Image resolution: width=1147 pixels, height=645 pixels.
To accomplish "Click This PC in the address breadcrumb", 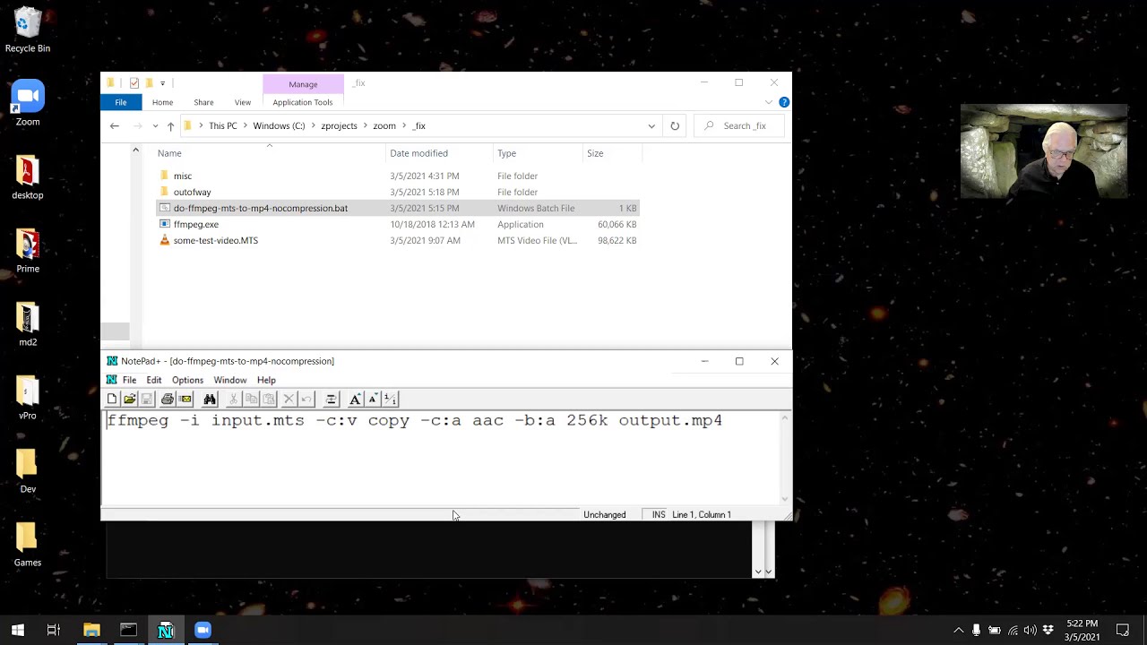I will point(223,125).
